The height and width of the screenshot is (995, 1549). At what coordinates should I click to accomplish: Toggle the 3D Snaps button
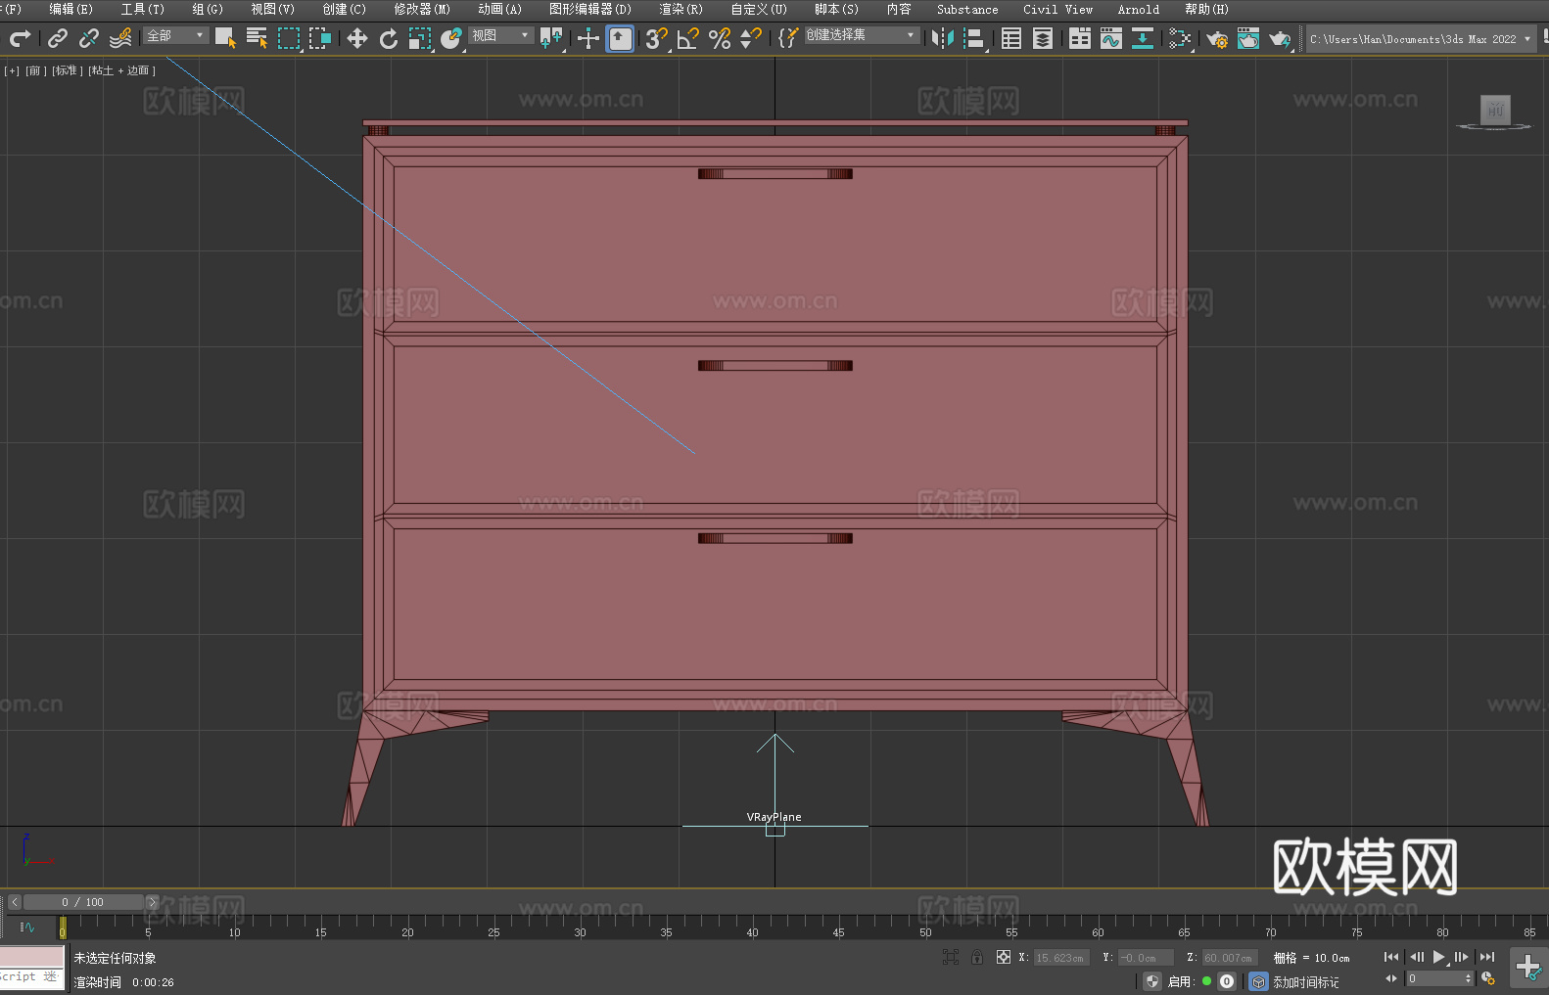[657, 38]
